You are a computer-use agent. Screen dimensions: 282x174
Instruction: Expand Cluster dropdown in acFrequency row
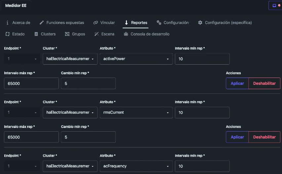pyautogui.click(x=70, y=166)
